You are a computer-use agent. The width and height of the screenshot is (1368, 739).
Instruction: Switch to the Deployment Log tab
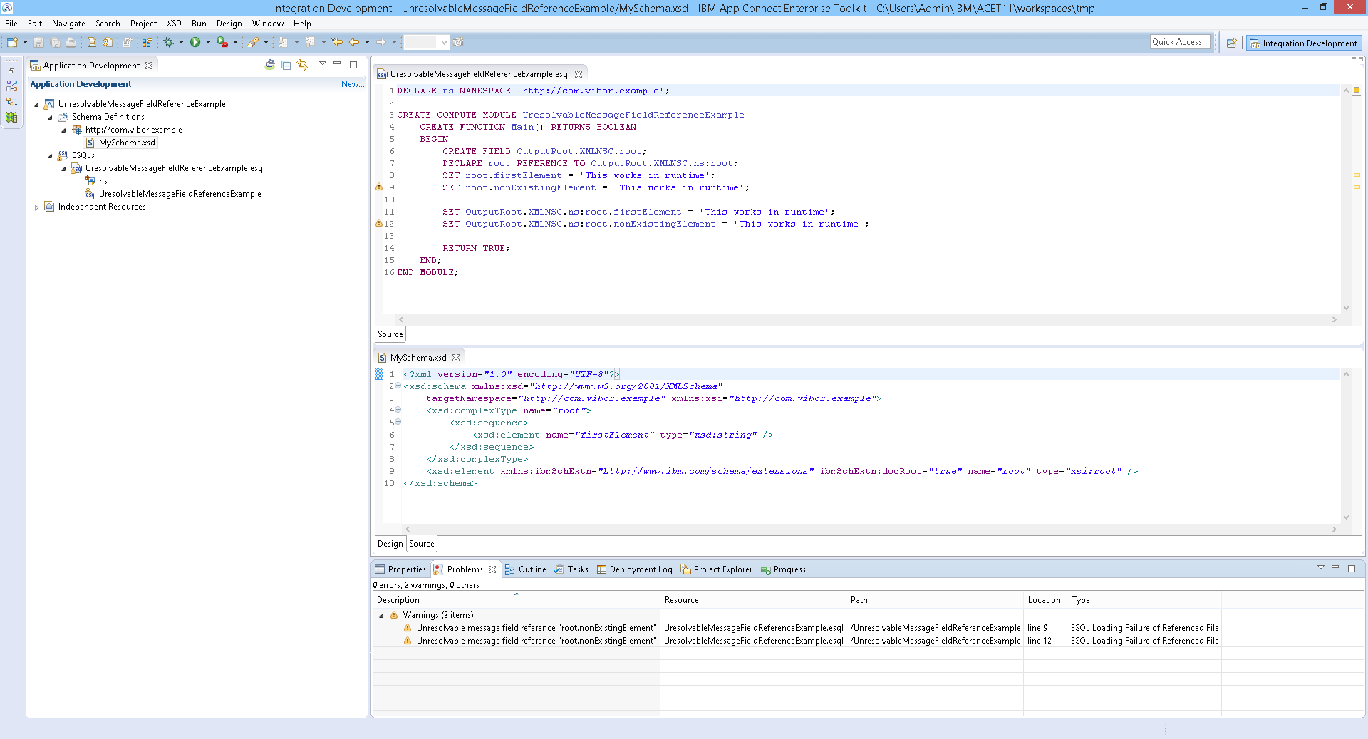(x=640, y=569)
